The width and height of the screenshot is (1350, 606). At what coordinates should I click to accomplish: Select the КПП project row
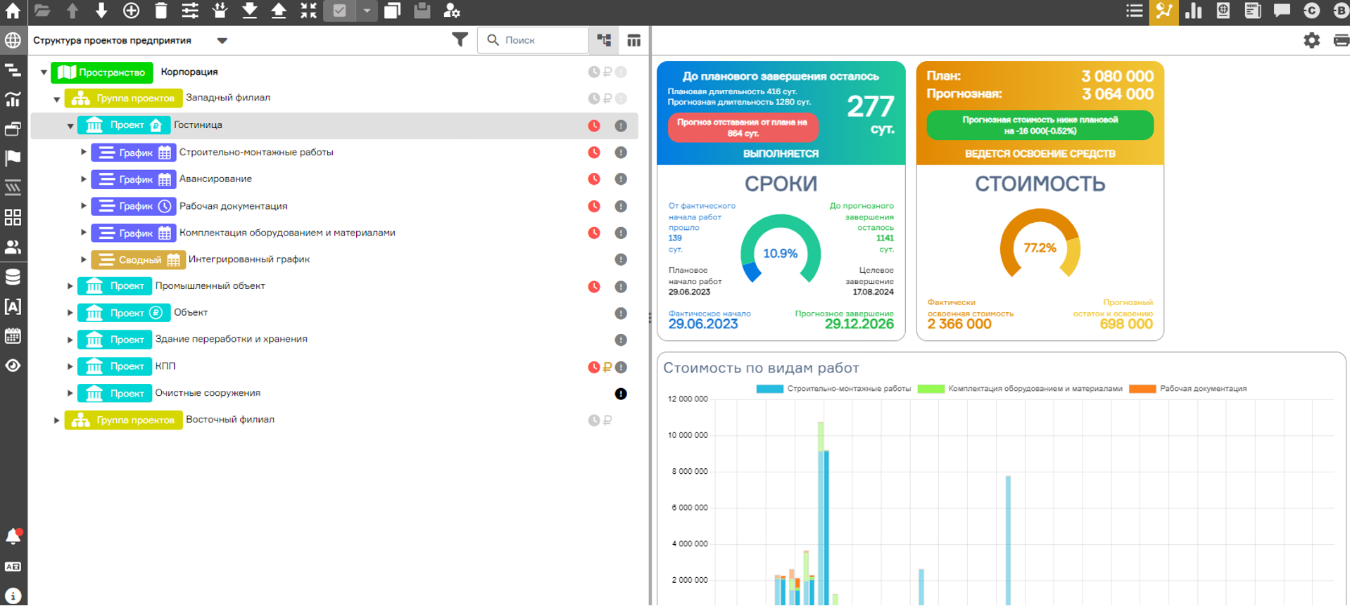[334, 366]
